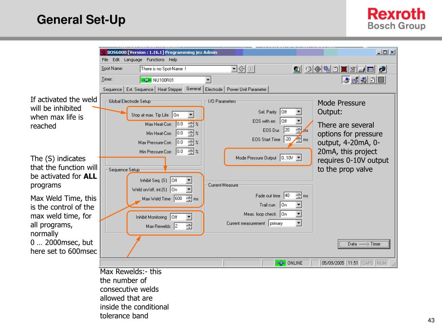Click the two-people user login icon

pyautogui.click(x=297, y=69)
